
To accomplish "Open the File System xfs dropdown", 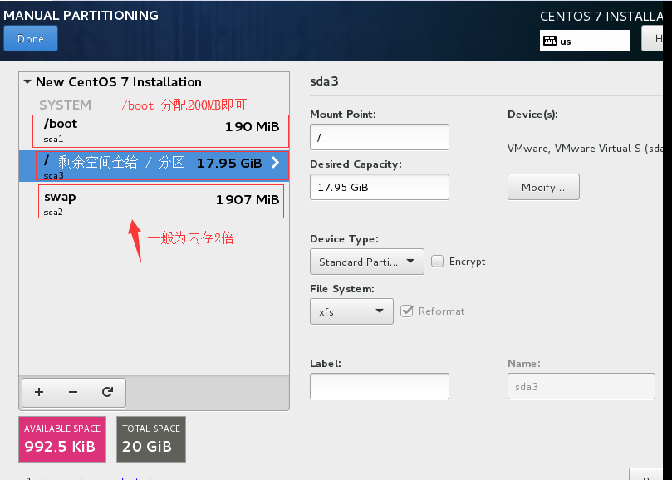I will click(351, 311).
